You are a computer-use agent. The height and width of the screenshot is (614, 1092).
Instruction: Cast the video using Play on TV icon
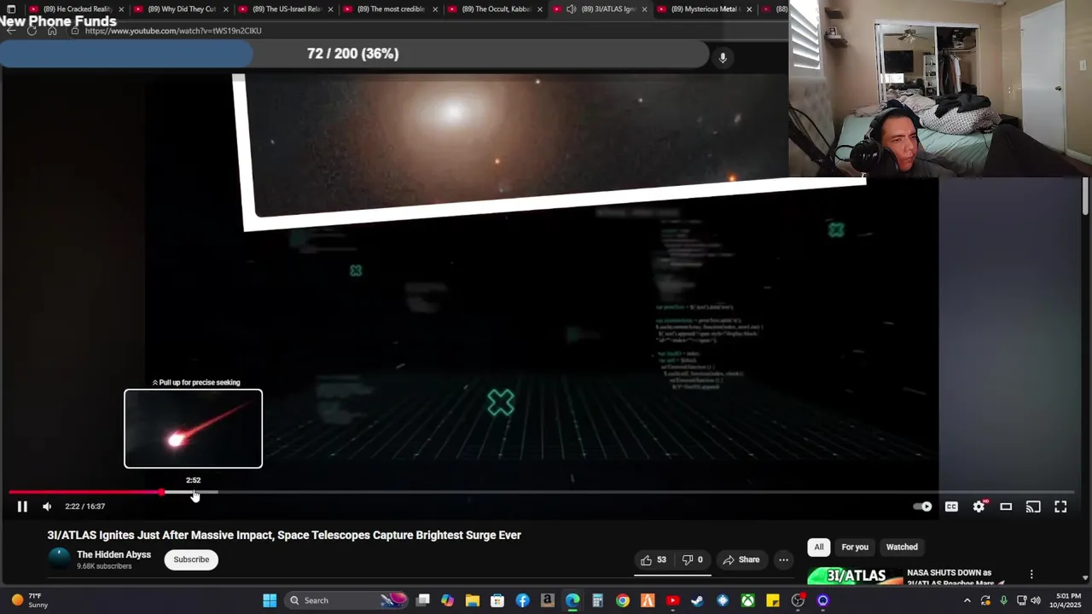point(1033,507)
